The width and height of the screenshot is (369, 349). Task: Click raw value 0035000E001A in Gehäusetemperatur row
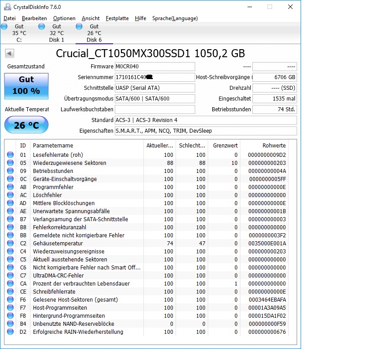click(x=267, y=243)
